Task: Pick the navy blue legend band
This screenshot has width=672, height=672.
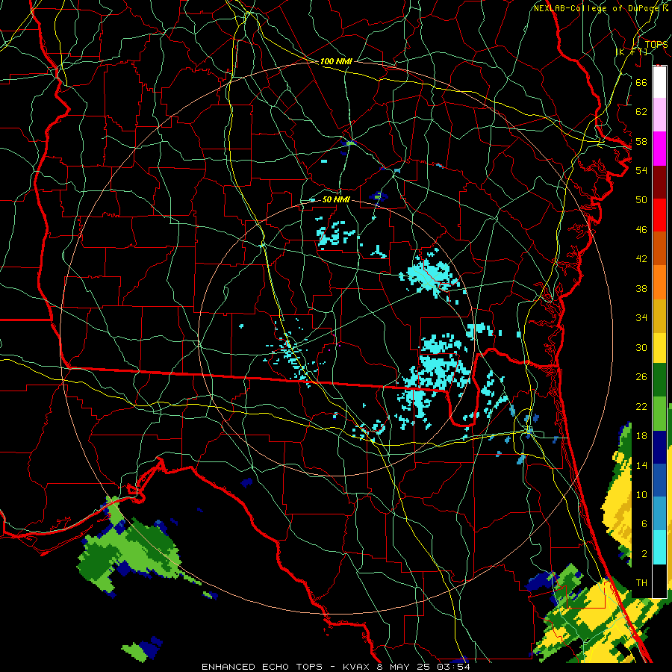Action: [x=659, y=447]
